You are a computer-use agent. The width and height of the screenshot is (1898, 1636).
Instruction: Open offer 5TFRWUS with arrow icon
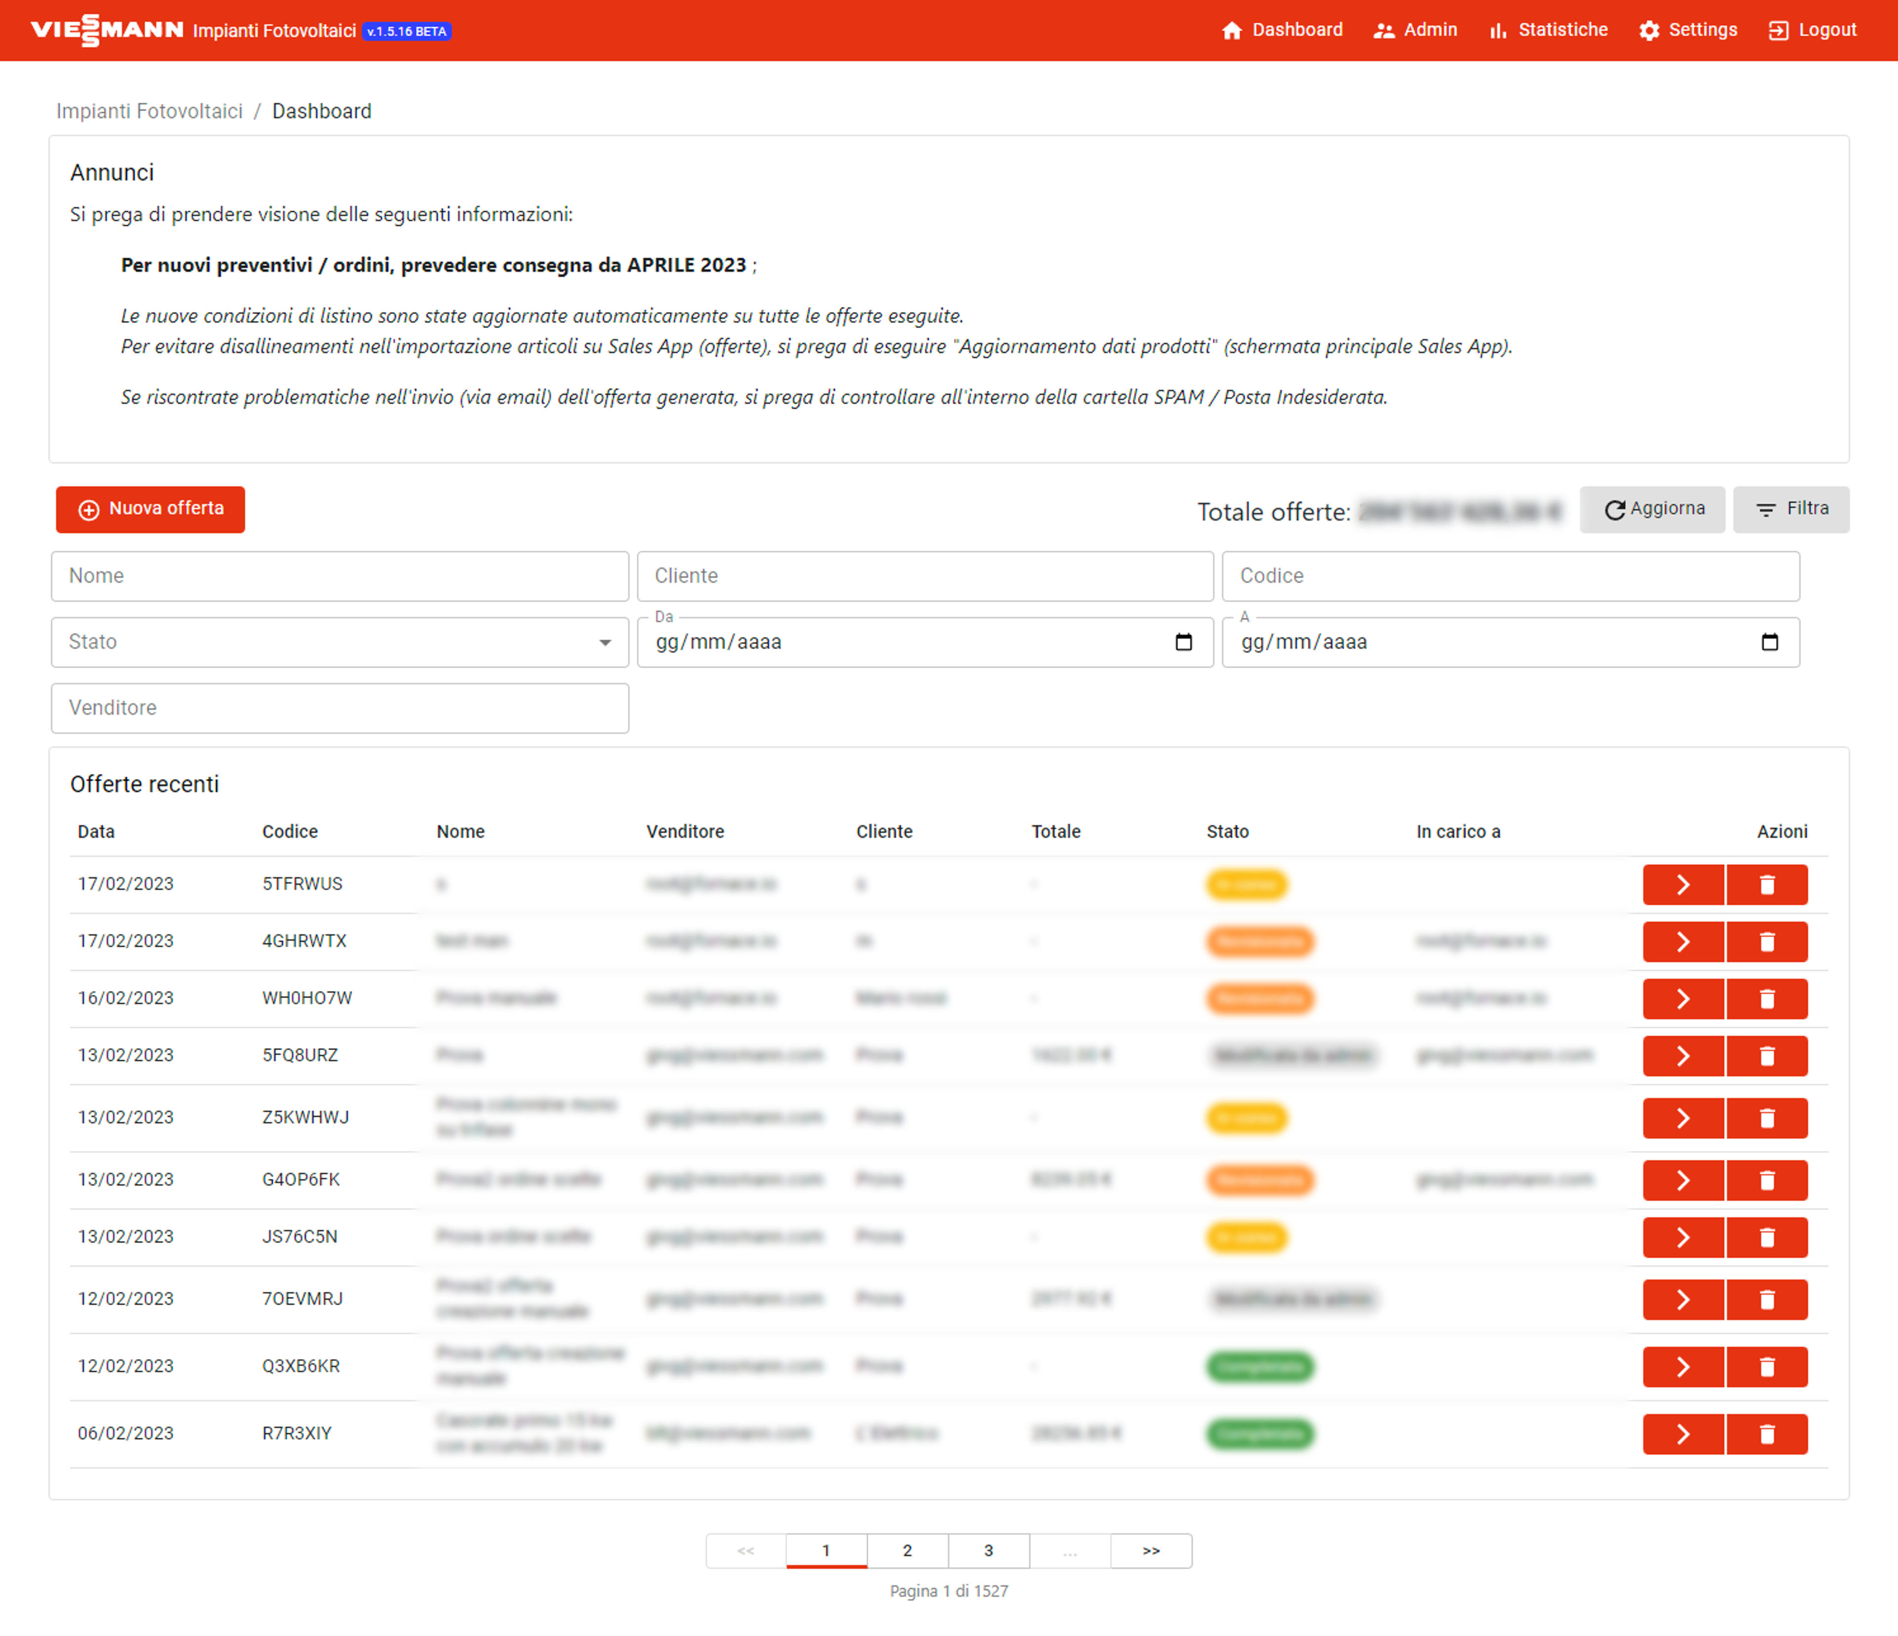pyautogui.click(x=1682, y=884)
